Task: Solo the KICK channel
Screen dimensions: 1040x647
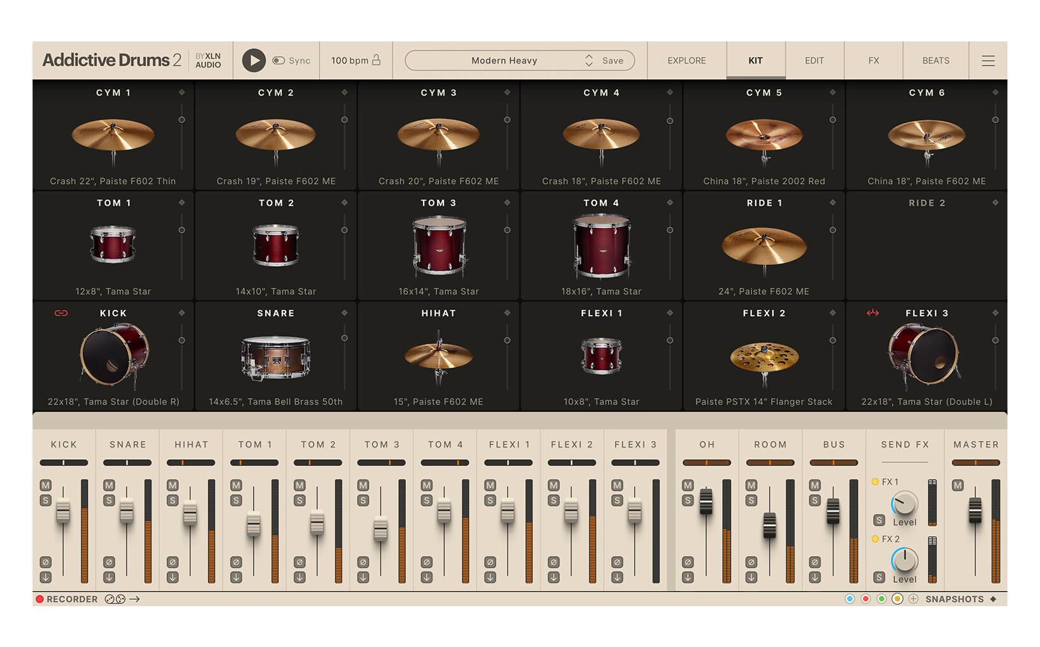Action: [45, 501]
